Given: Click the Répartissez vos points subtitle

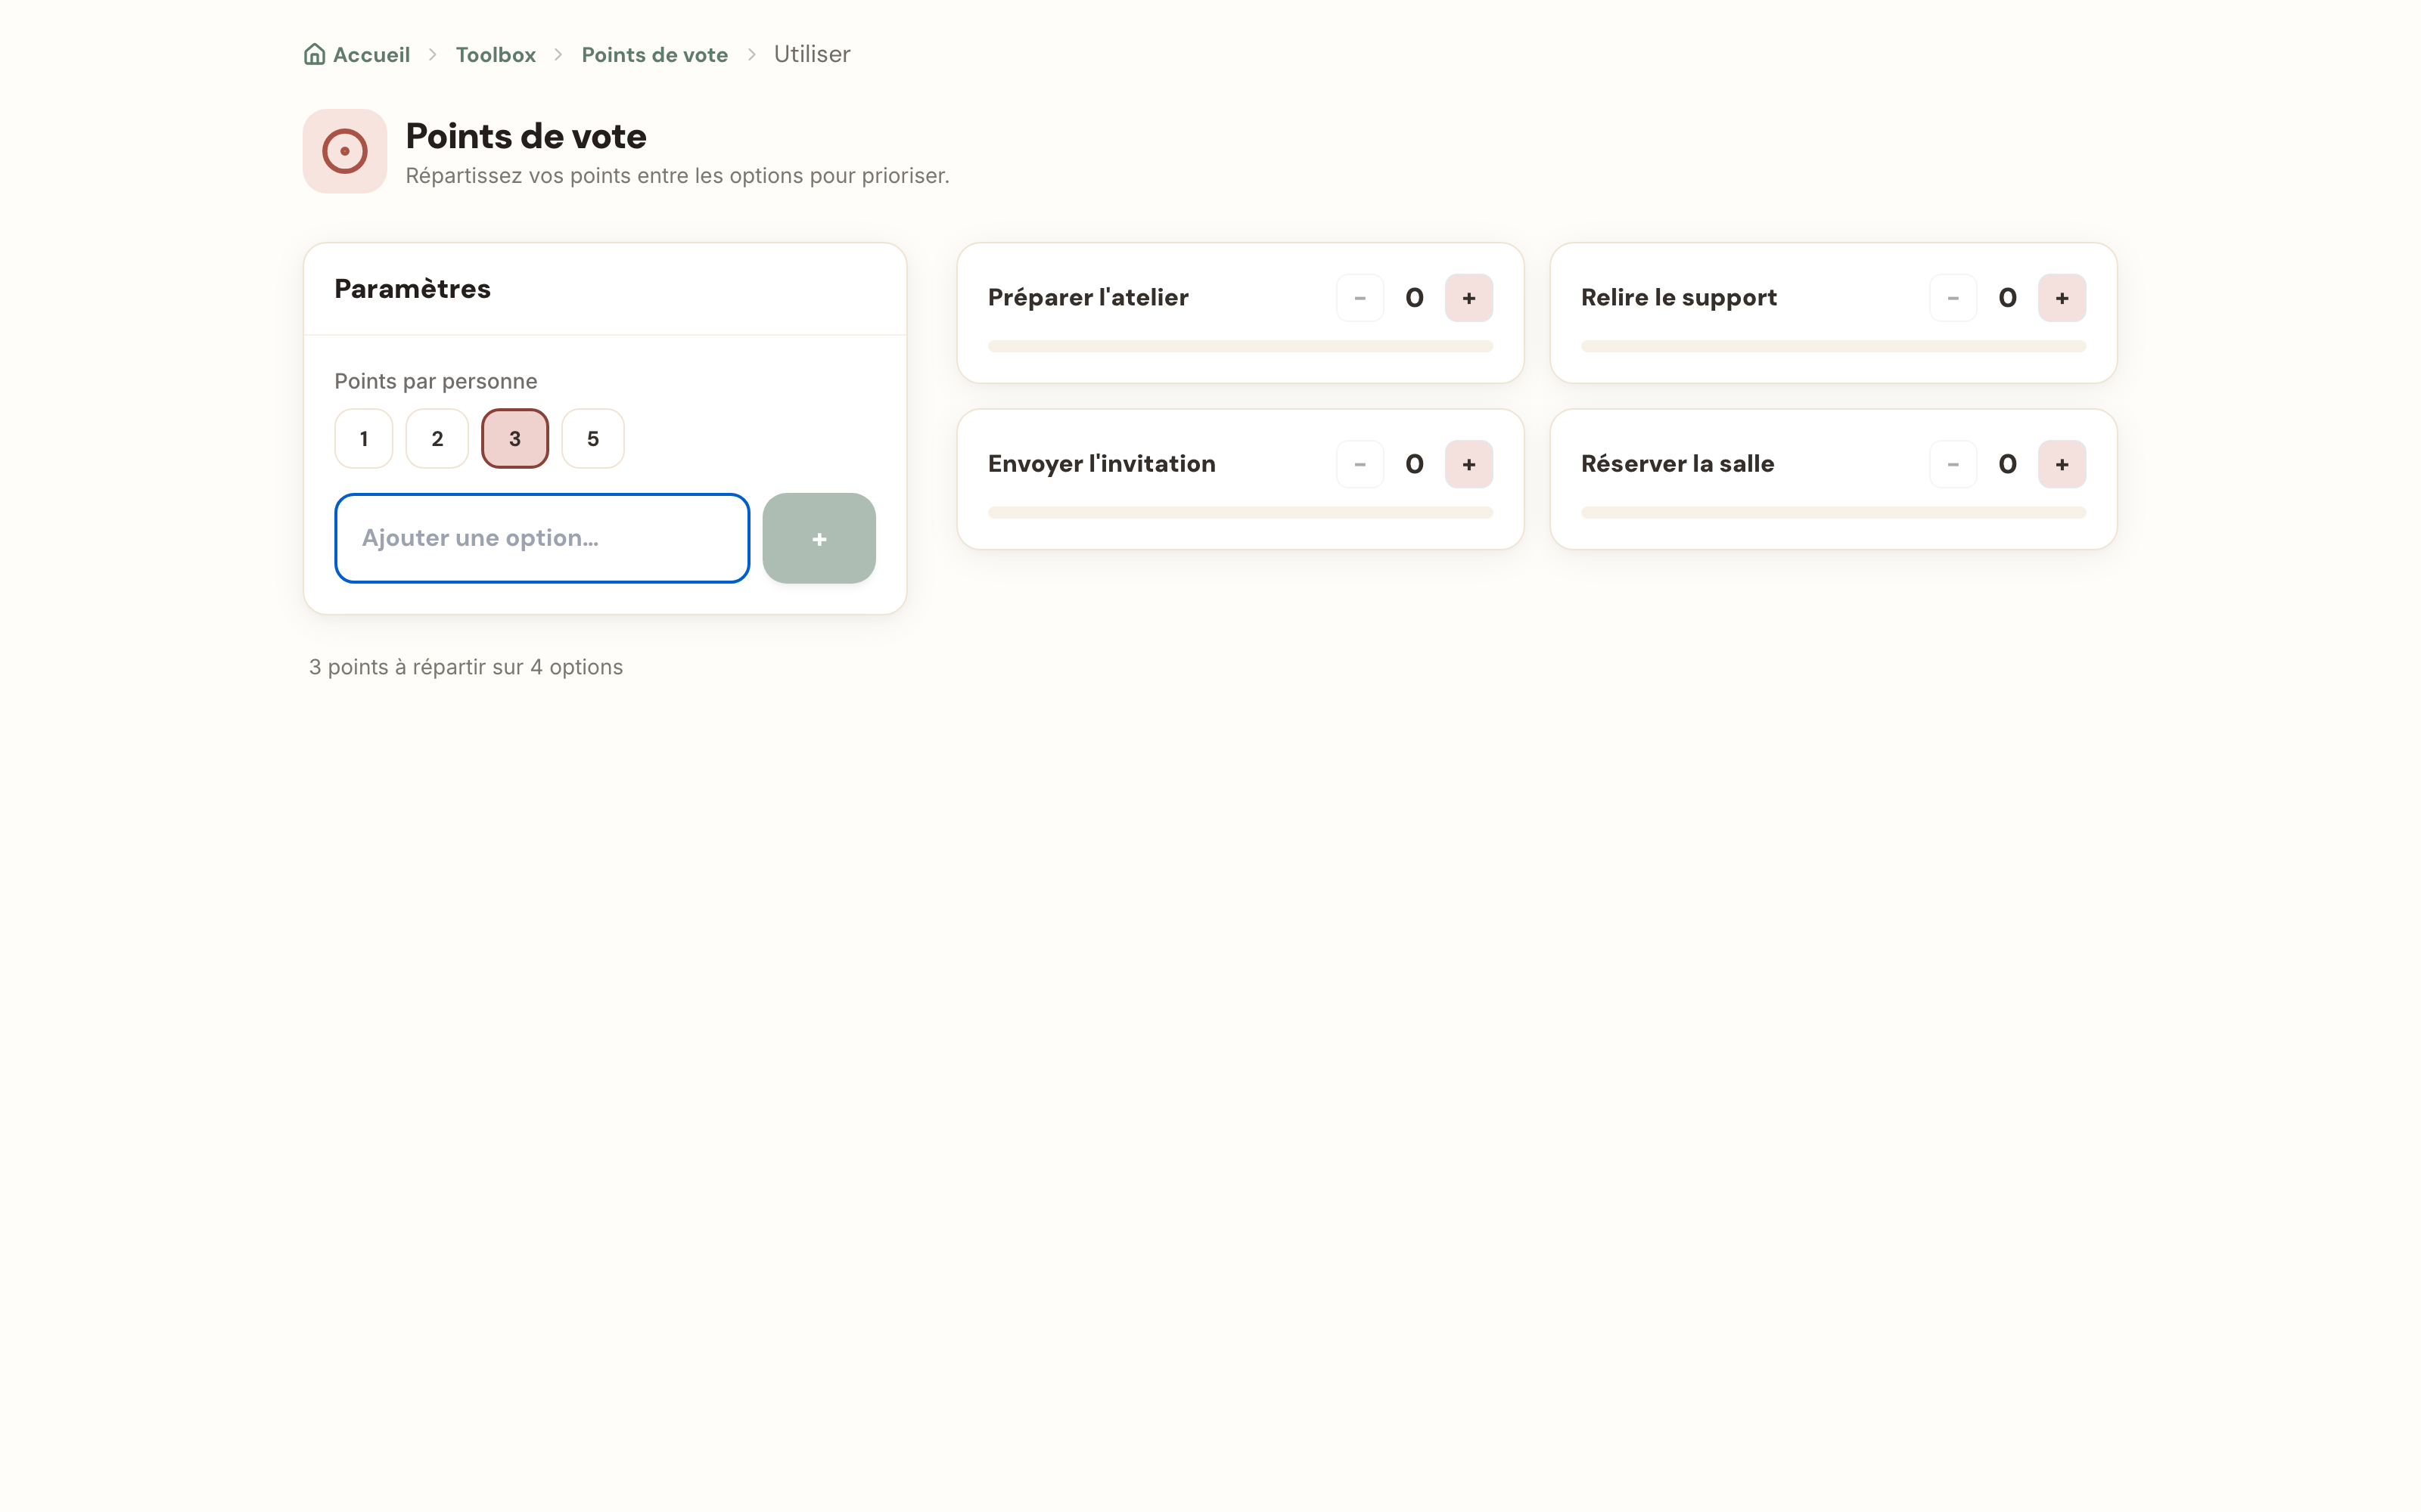Looking at the screenshot, I should point(677,176).
